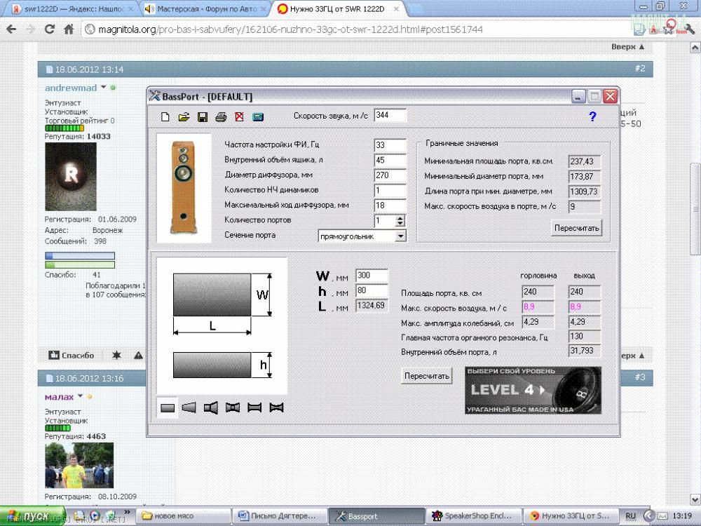Expand the Сечение порта dropdown
Image resolution: width=701 pixels, height=526 pixels.
[400, 236]
